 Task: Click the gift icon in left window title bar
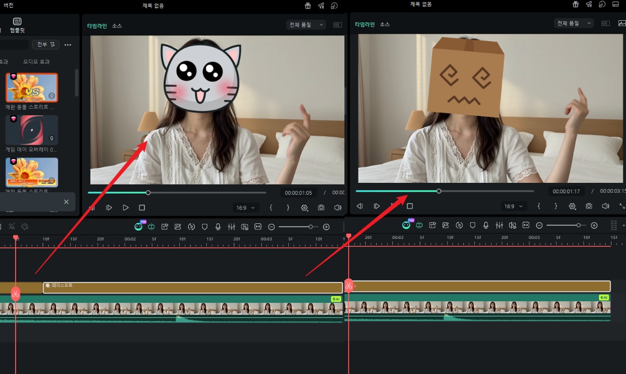click(x=308, y=5)
